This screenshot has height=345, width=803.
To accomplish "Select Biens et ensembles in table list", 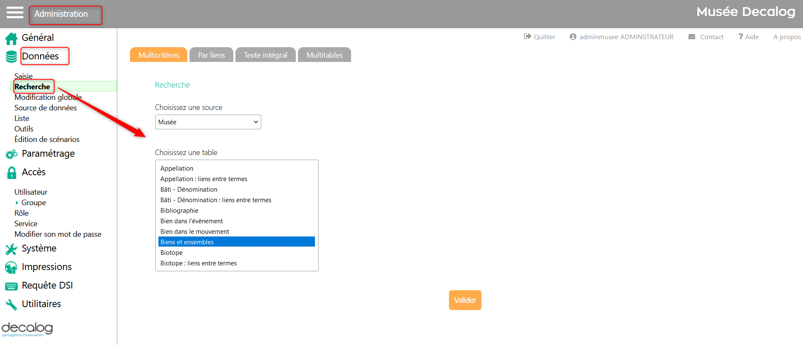I will click(236, 242).
